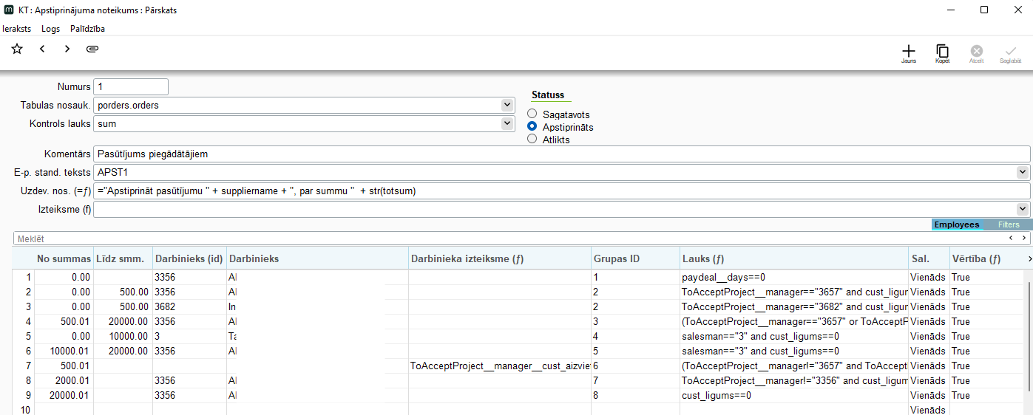Open the Ieraksts menu

click(17, 29)
